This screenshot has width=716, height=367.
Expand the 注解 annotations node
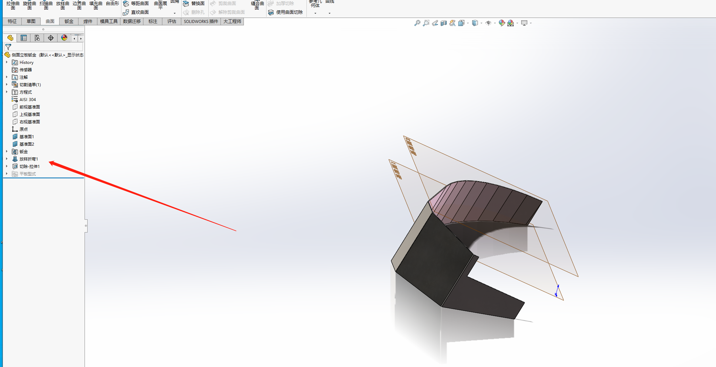click(x=7, y=77)
